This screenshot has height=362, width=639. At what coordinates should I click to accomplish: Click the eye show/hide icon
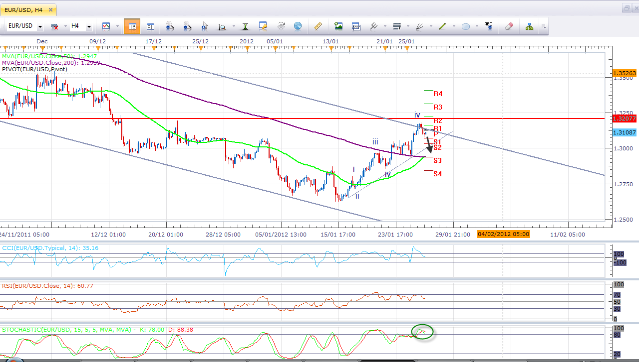coord(281,26)
